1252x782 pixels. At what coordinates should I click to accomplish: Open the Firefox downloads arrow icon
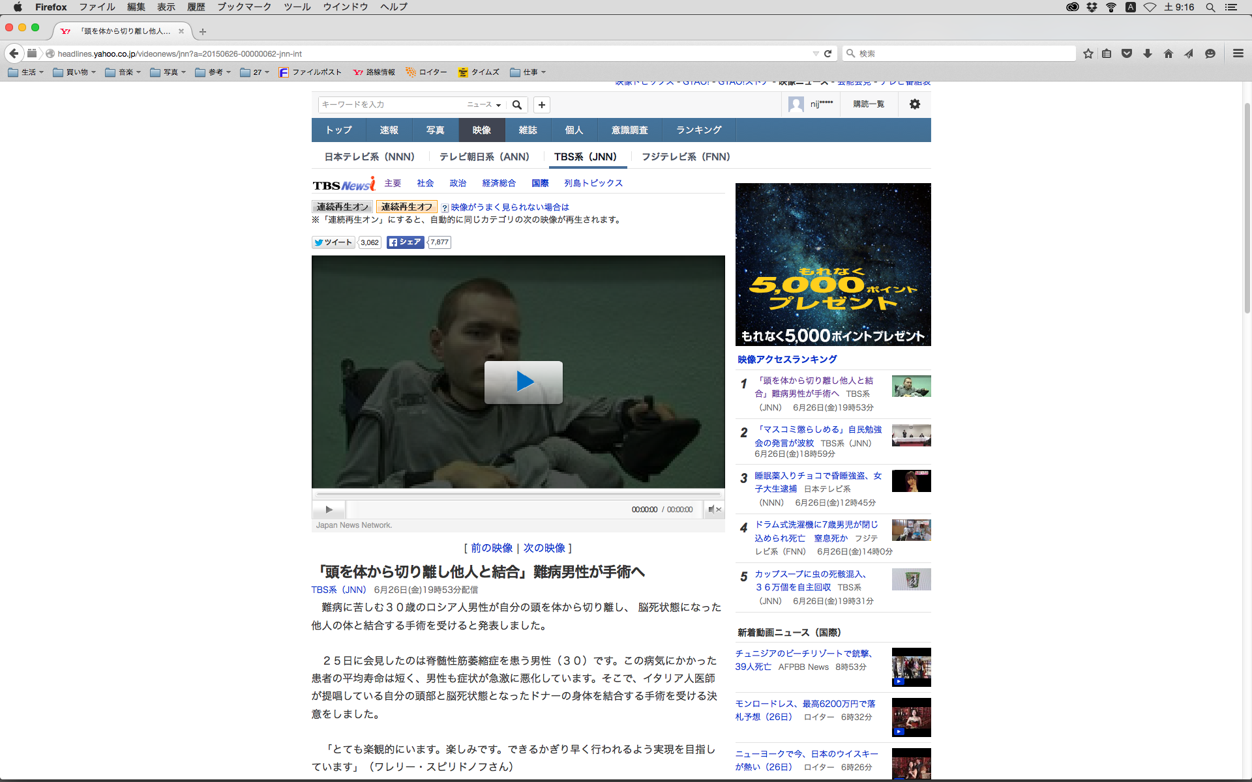click(x=1148, y=53)
